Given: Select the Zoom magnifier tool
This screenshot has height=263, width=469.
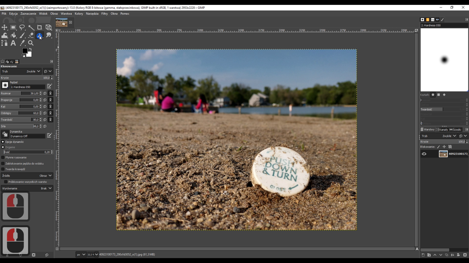Looking at the screenshot, I should [x=31, y=43].
